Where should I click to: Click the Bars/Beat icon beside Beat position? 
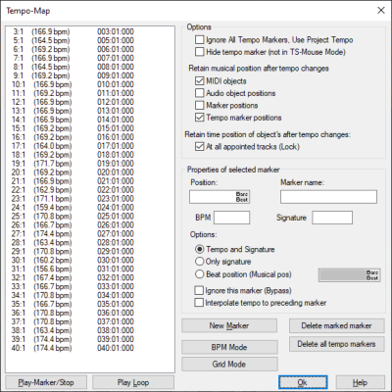pos(372,275)
